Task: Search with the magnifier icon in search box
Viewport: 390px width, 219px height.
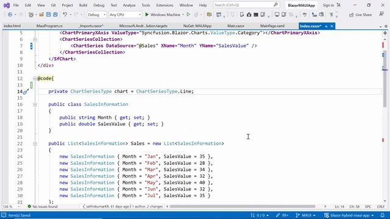Action: point(275,5)
